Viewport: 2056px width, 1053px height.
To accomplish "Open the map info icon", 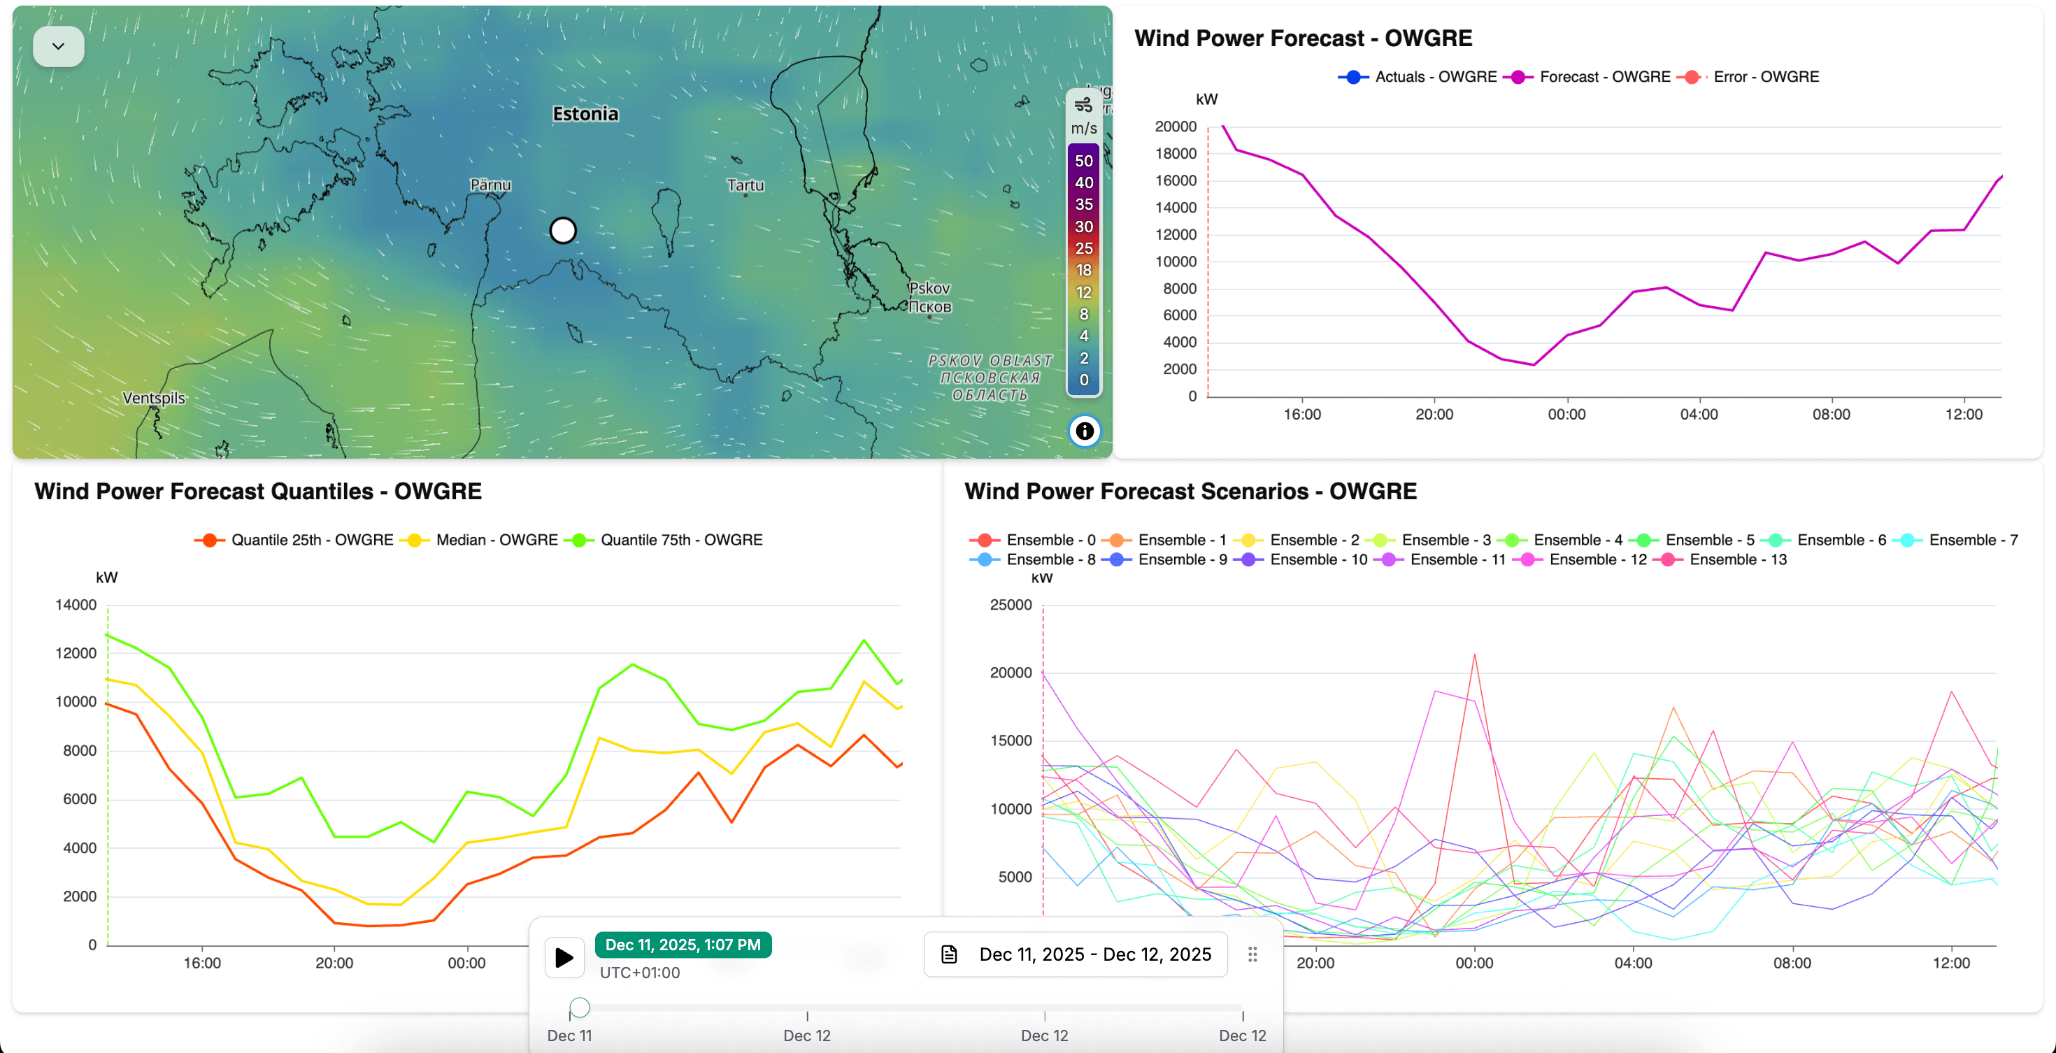I will point(1084,431).
